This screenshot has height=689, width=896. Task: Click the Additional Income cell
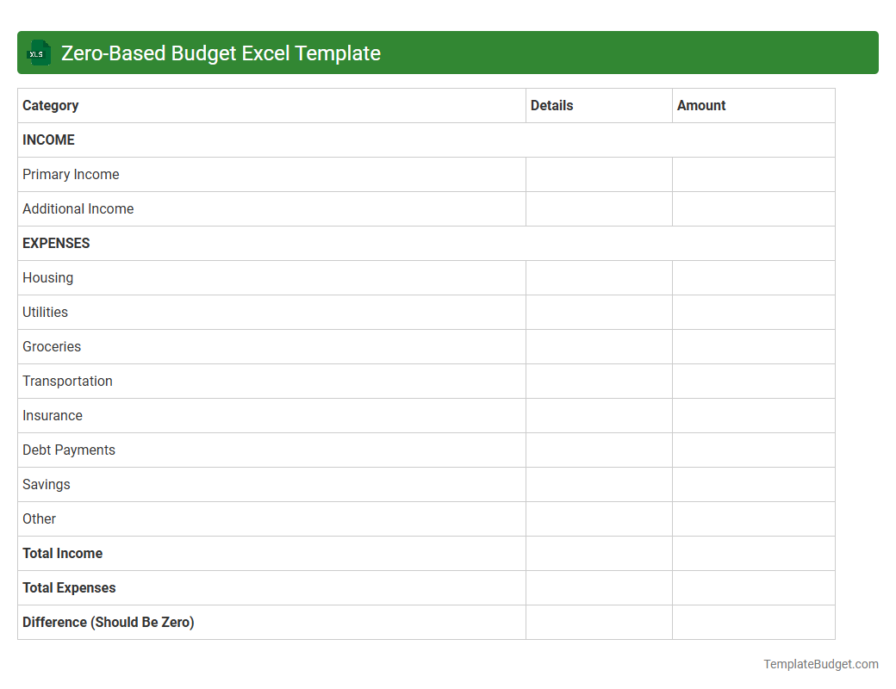point(78,208)
